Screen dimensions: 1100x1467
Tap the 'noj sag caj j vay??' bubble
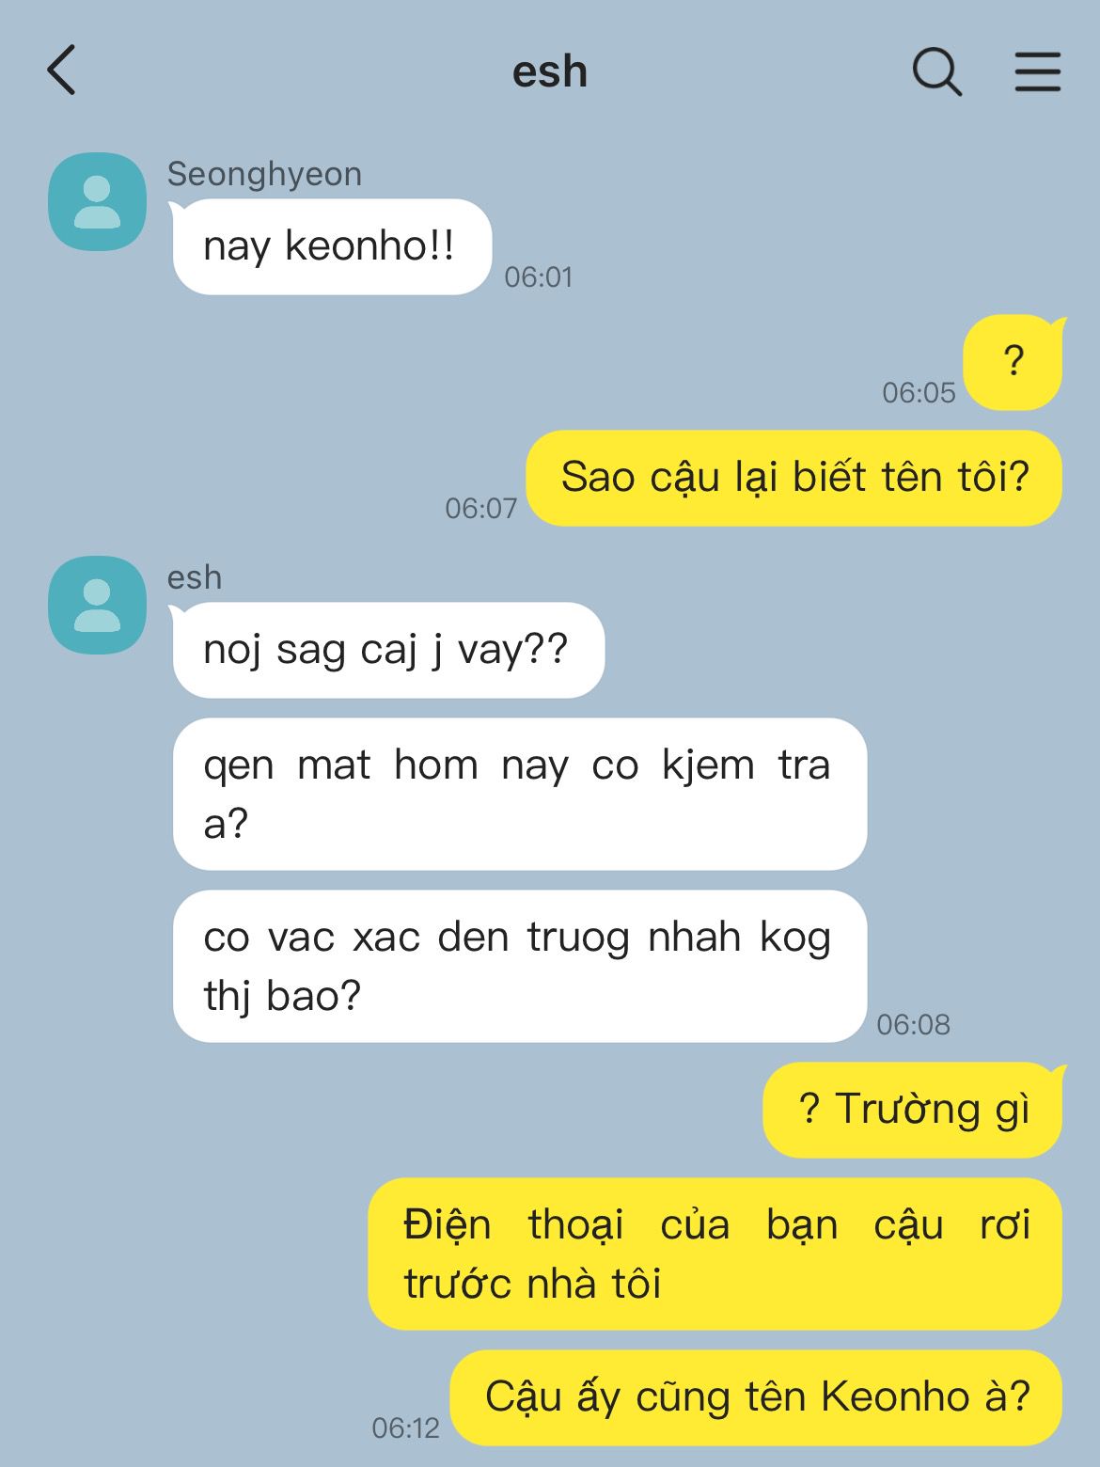click(x=387, y=650)
